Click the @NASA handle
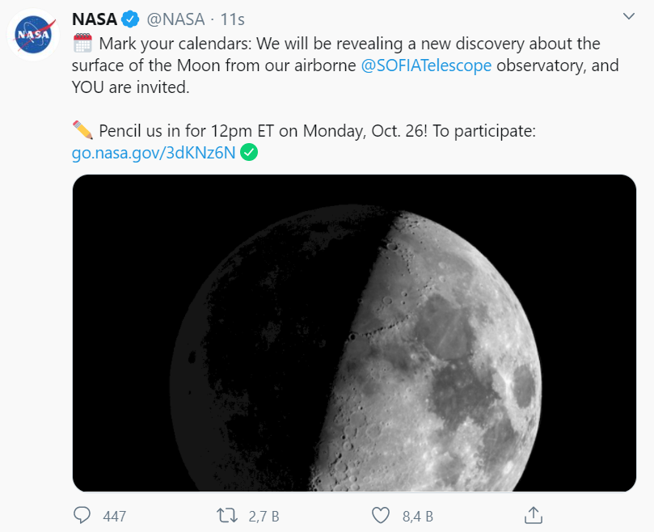This screenshot has width=654, height=532. [175, 19]
